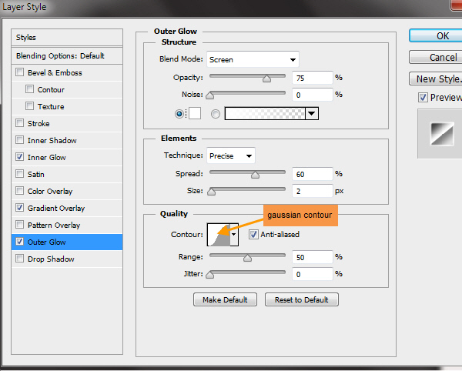This screenshot has width=462, height=371.
Task: Open the glow gradient picker swatch
Action: pos(264,113)
